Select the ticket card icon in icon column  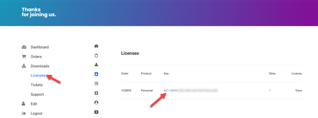click(x=96, y=83)
